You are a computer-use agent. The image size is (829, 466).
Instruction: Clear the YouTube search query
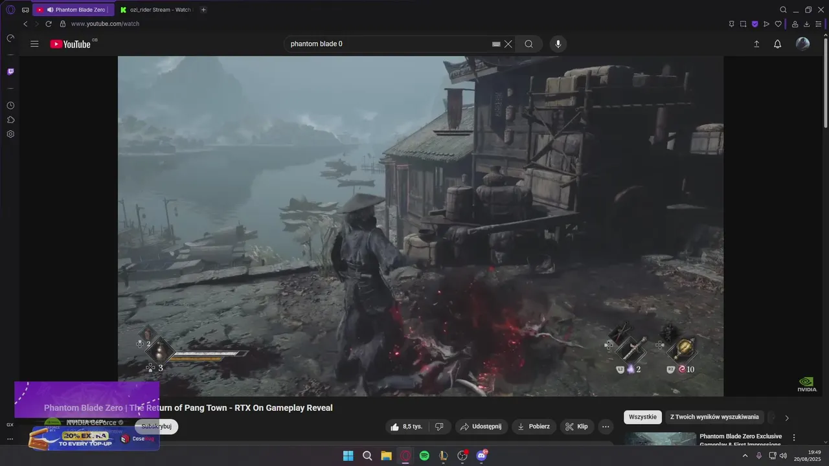pos(508,44)
